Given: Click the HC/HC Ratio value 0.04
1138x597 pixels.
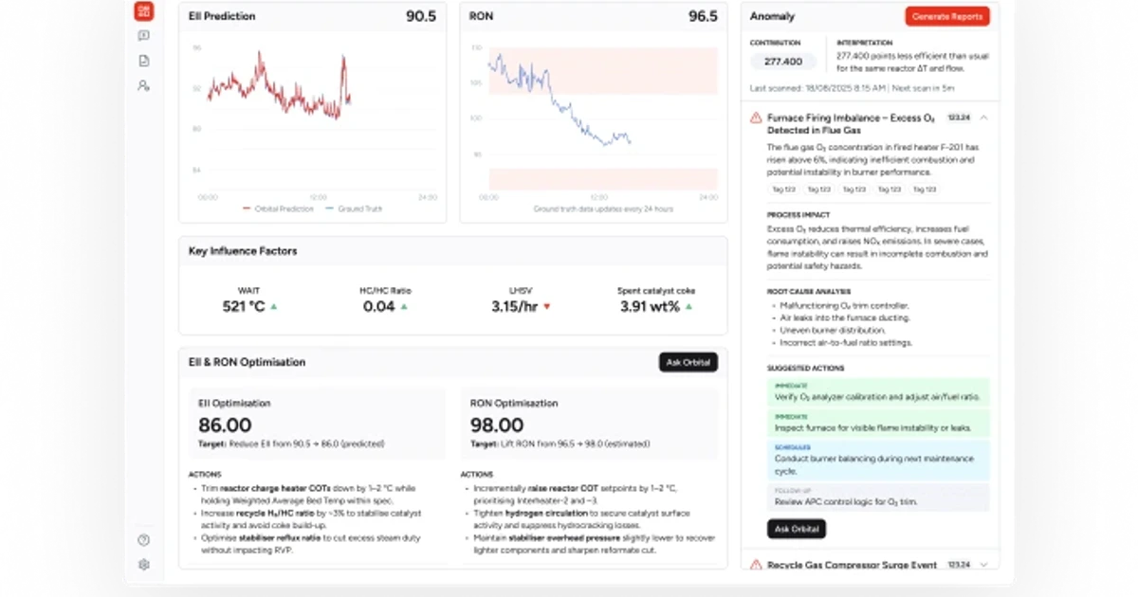Looking at the screenshot, I should click(x=379, y=306).
